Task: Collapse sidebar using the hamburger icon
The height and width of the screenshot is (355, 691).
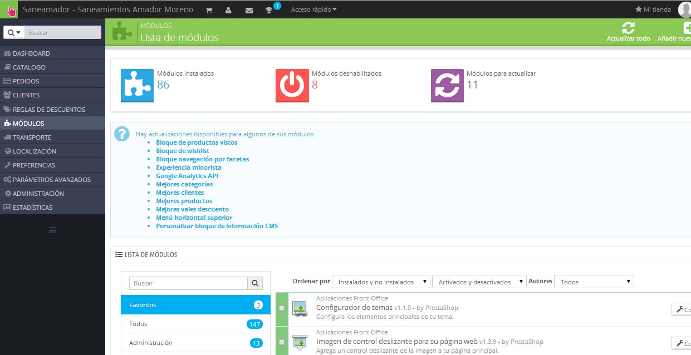Action: click(52, 230)
